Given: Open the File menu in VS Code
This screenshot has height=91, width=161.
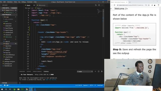Looking at the screenshot, I should [x=1, y=2].
